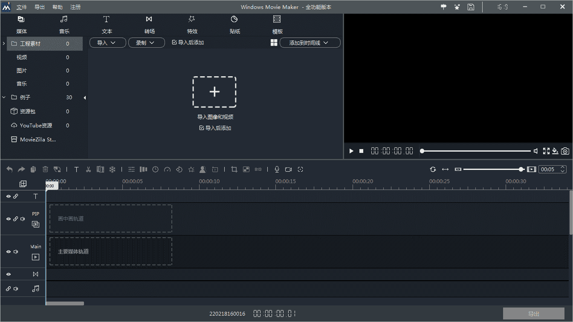The image size is (573, 322).
Task: Switch to the 转场 tab
Action: click(x=149, y=25)
